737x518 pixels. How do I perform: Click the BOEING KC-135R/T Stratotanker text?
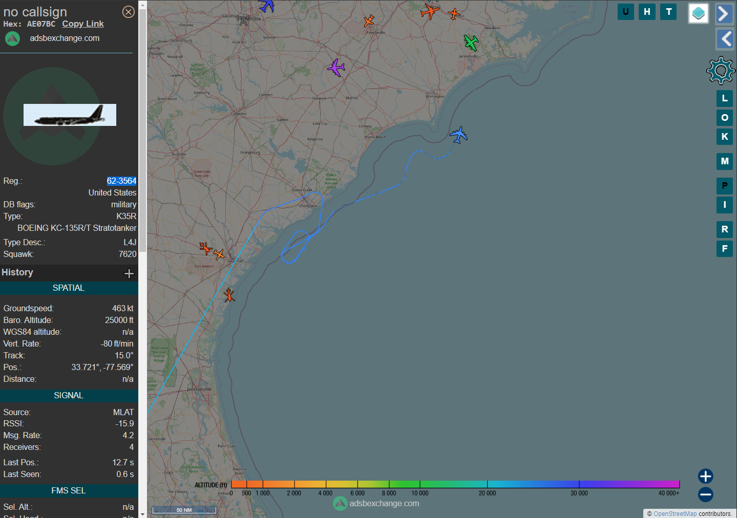coord(77,228)
